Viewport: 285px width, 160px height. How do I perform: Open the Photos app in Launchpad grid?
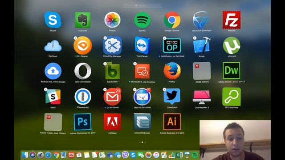112,20
